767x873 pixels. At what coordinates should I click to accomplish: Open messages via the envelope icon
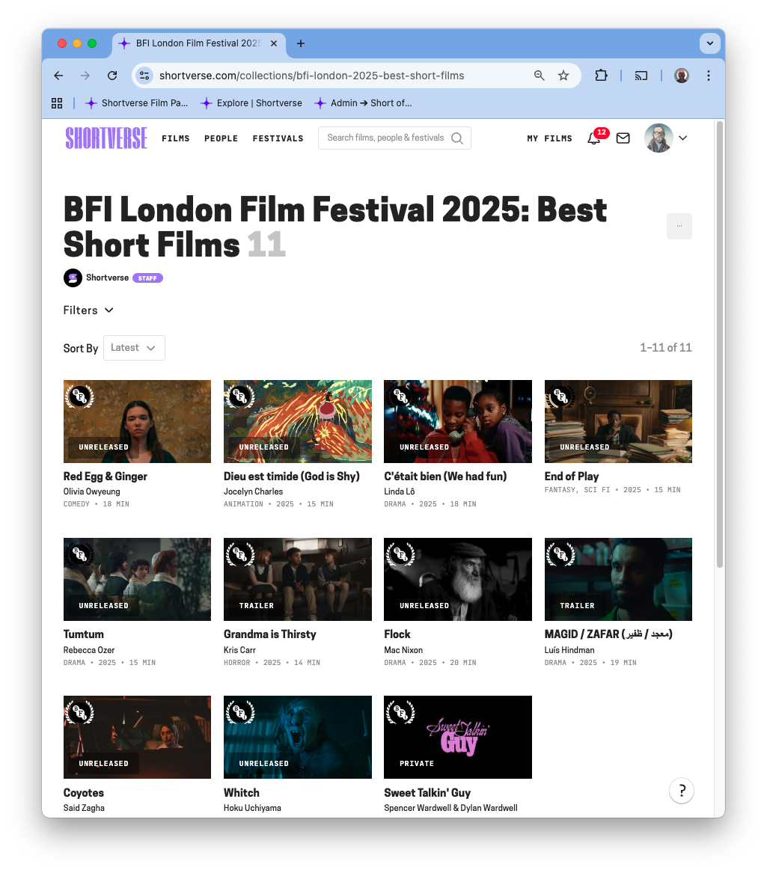pyautogui.click(x=623, y=138)
